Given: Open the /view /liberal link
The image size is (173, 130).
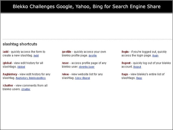Looking at the screenshot, I should tap(82, 78).
